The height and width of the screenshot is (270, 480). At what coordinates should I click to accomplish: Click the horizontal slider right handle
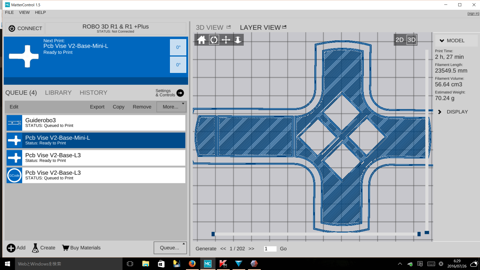[419, 234]
